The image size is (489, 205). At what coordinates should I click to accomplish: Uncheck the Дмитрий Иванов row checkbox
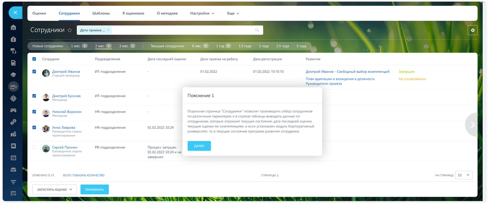34,72
